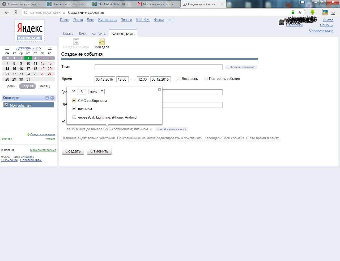Click the green download arrow extension icon
This screenshot has width=340, height=261.
point(313,12)
